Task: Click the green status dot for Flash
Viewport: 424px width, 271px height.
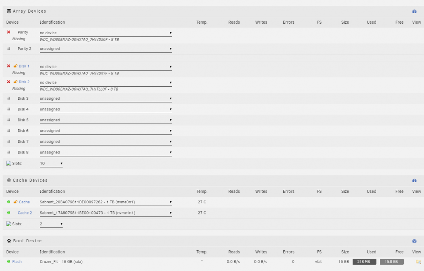Action: coord(8,261)
